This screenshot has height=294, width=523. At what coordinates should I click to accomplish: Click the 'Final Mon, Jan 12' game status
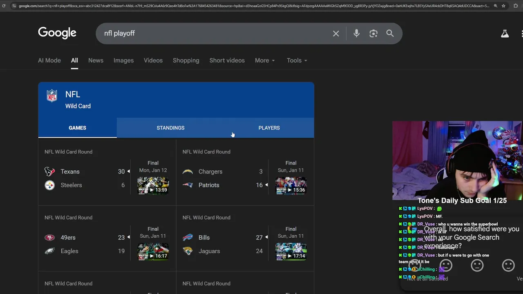(x=153, y=167)
